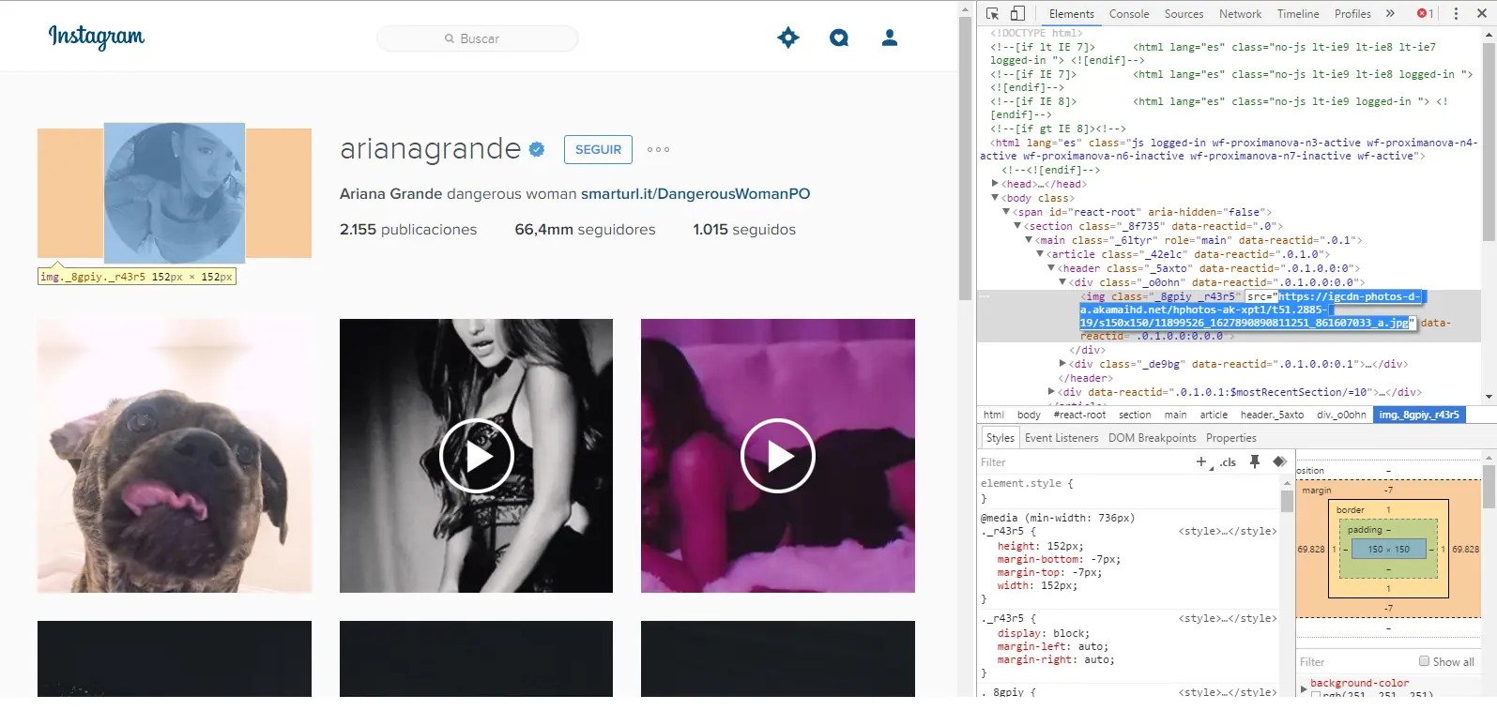
Task: Enable the Show all computed styles checkbox
Action: click(x=1424, y=661)
